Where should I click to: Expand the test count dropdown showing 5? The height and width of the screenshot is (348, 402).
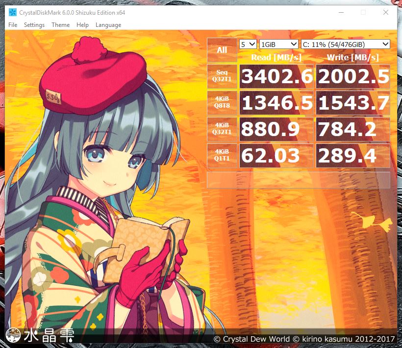pos(248,44)
